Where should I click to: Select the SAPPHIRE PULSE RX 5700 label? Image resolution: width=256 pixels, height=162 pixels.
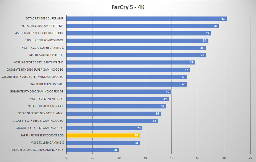[47, 84]
